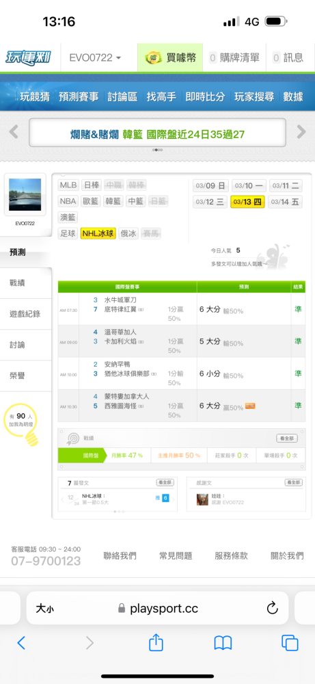Tap the EVO0722 profile photo thumbnail
This screenshot has height=684, width=315.
coord(25,194)
